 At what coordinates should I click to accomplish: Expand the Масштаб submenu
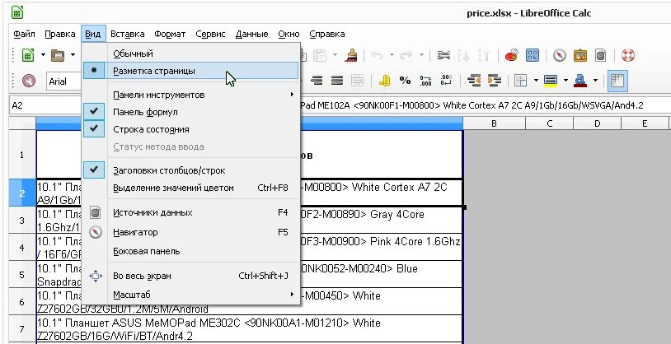coord(191,295)
